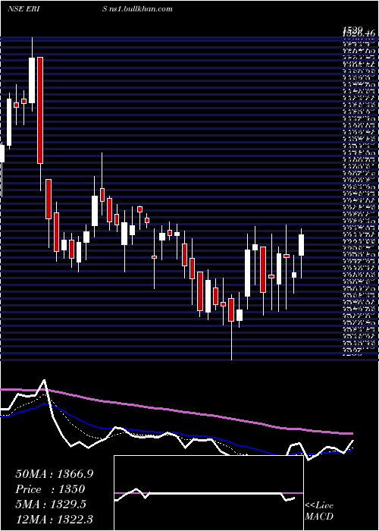Select the 12MA : 1322.3 label
The image size is (379, 531).
coord(54,519)
